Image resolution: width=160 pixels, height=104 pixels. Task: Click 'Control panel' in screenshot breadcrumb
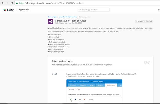tap(72, 82)
